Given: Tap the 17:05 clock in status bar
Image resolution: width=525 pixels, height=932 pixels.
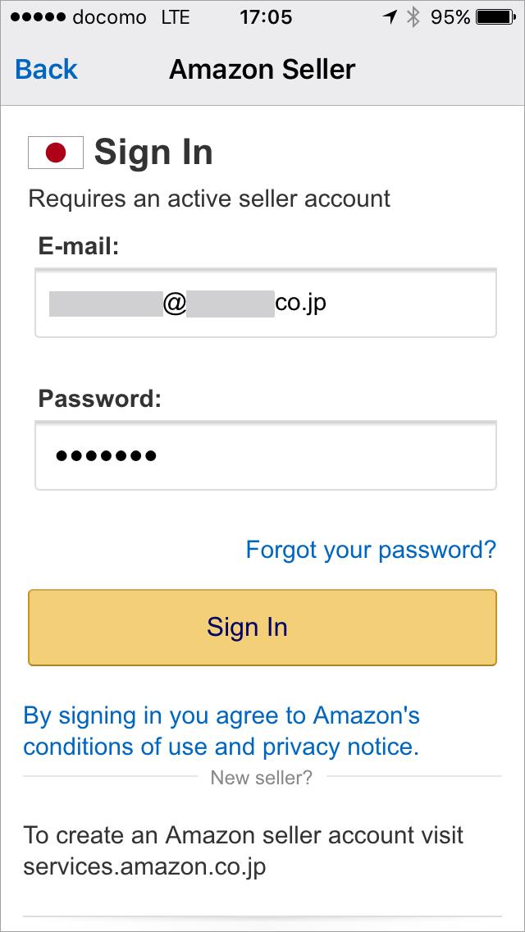Looking at the screenshot, I should (266, 17).
